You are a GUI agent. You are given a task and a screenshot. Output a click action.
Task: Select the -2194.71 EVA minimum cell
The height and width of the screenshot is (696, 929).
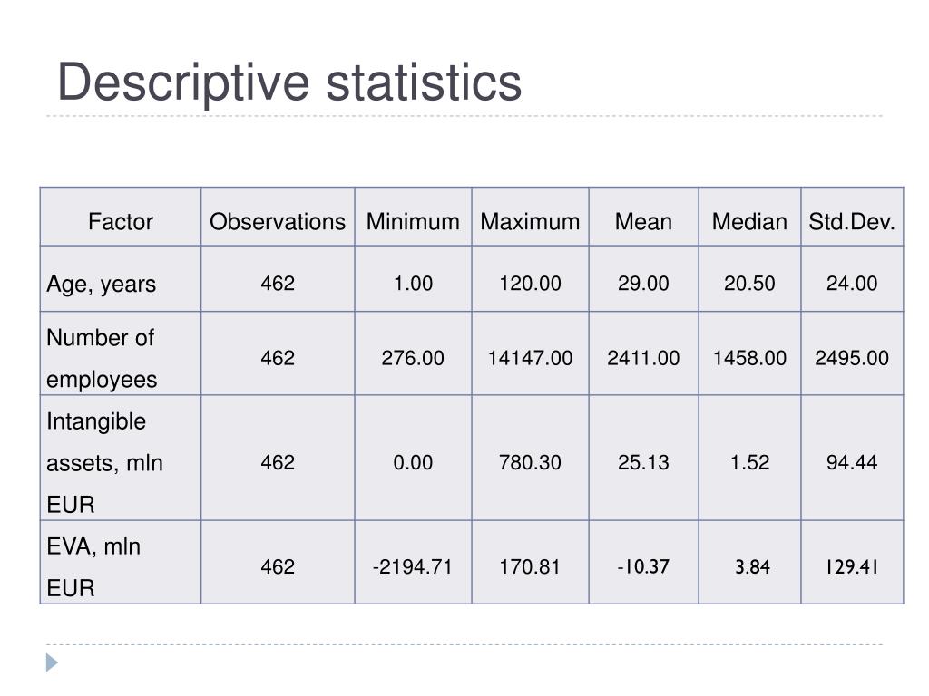click(413, 567)
